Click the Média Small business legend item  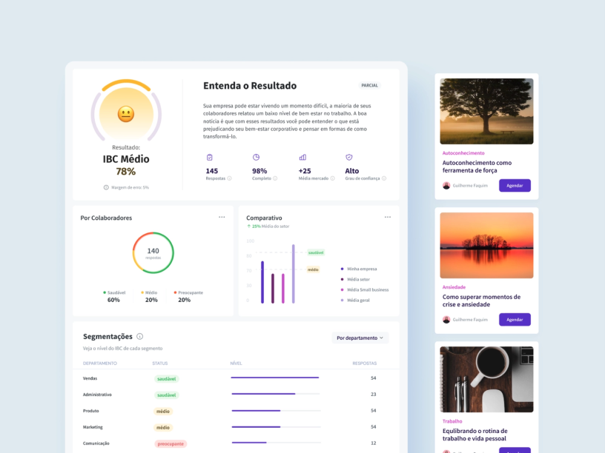365,289
